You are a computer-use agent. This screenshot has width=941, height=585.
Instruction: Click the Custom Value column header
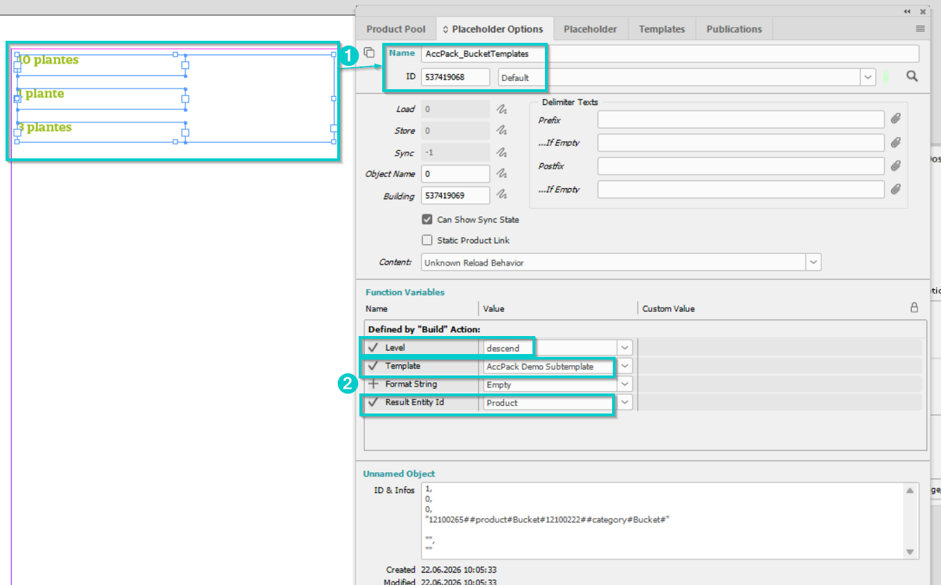tap(668, 308)
